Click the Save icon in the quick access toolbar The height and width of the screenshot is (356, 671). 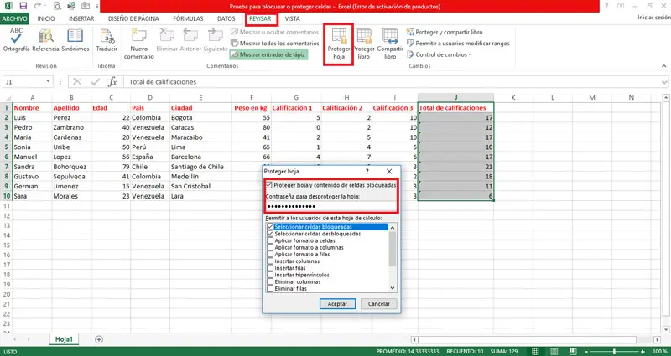[x=23, y=6]
